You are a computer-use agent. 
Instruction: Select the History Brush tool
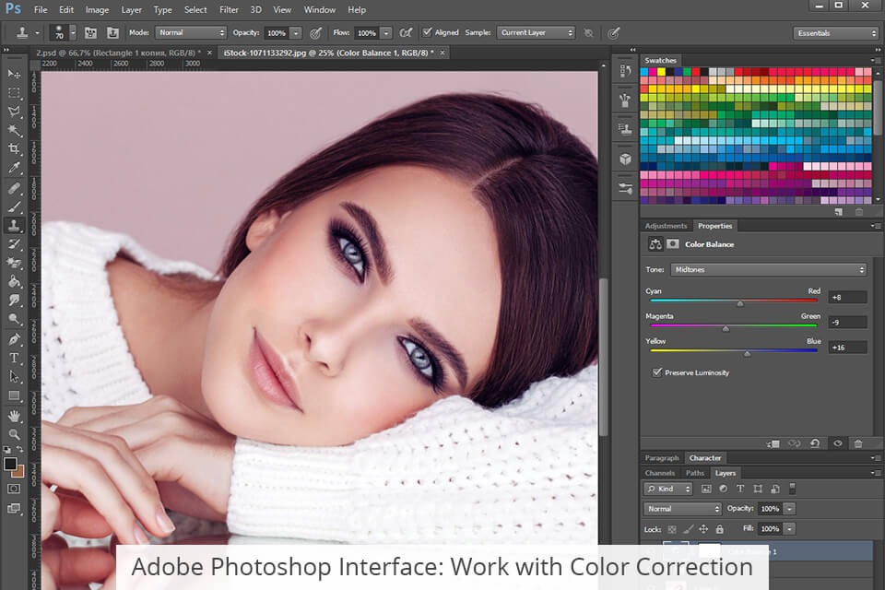[14, 244]
